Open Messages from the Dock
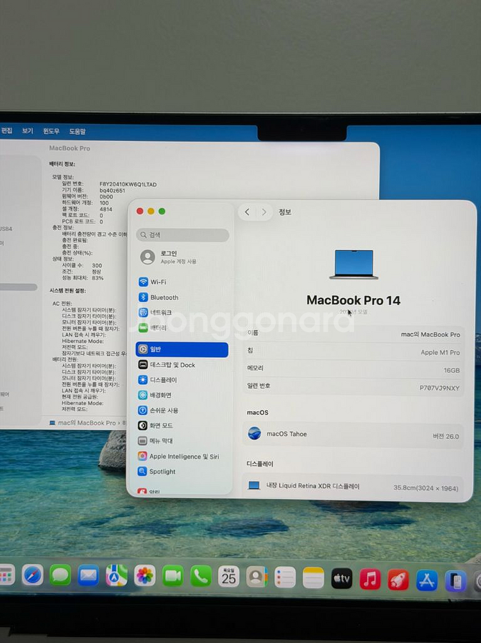 pyautogui.click(x=60, y=575)
